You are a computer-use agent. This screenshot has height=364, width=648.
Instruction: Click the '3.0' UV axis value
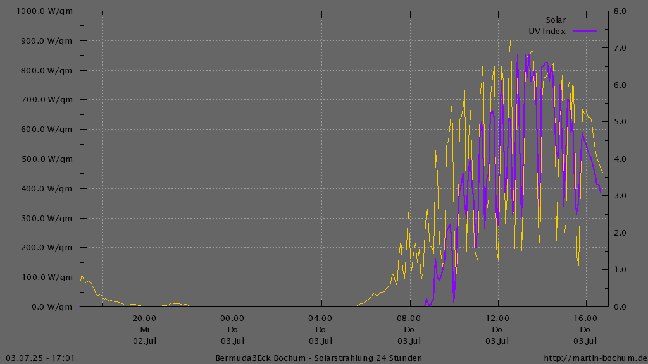tap(620, 196)
